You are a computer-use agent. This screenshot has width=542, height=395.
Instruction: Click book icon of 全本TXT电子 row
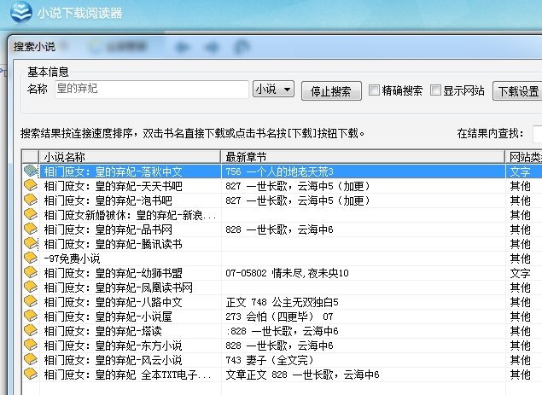pyautogui.click(x=31, y=375)
